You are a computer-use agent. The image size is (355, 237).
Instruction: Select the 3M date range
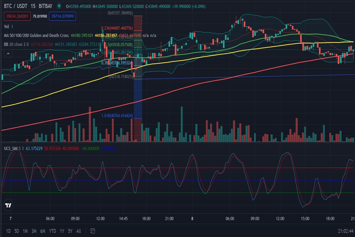click(x=34, y=231)
